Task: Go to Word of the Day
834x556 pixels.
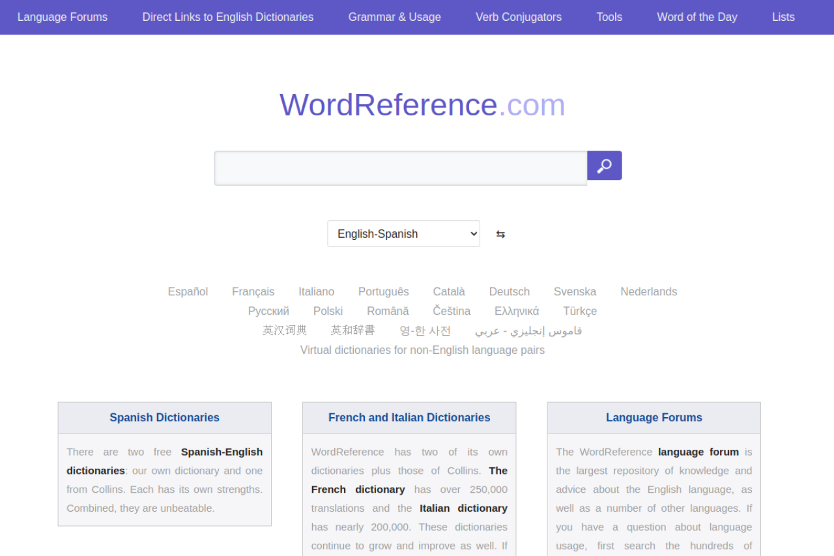Action: pyautogui.click(x=697, y=17)
